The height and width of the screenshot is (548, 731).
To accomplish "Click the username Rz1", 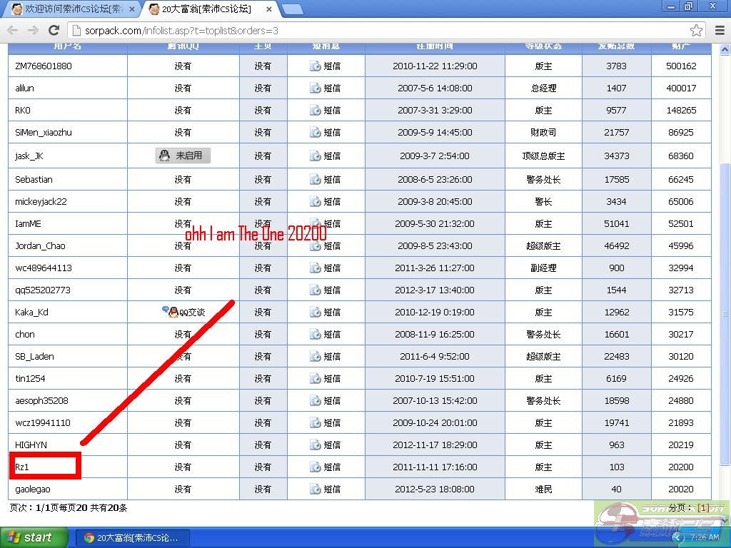I will click(22, 467).
